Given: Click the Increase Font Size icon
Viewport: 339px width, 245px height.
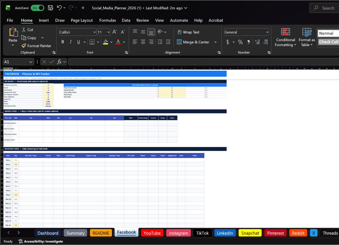Looking at the screenshot, I should tap(115, 32).
